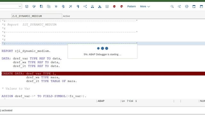The height and width of the screenshot is (115, 205).
Task: Click the NUM status bar indicator
Action: click(x=202, y=101)
